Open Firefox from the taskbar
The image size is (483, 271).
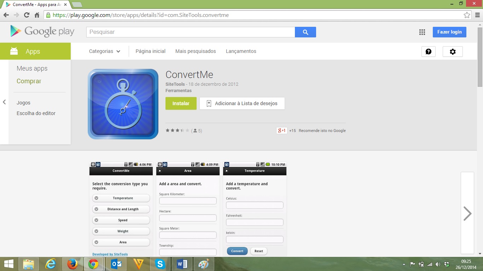click(x=72, y=264)
